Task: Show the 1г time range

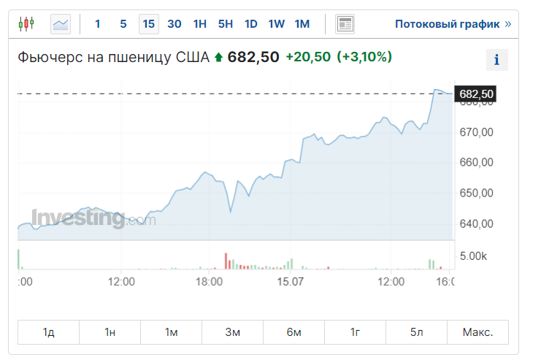Action: click(356, 332)
